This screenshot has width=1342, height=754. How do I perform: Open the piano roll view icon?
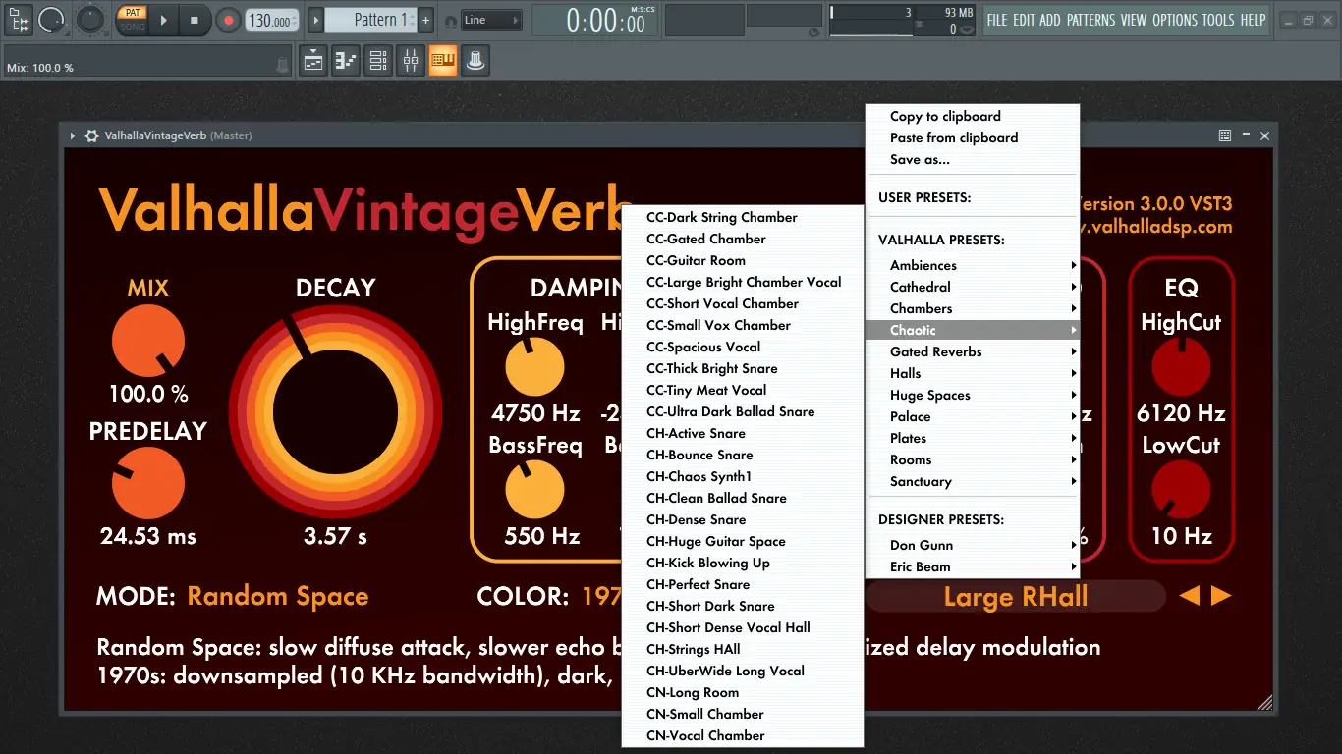tap(346, 61)
